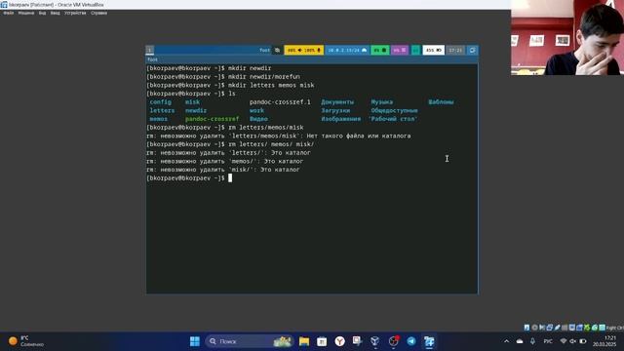This screenshot has height=351, width=624.
Task: Open Telegram from the taskbar
Action: tap(411, 341)
